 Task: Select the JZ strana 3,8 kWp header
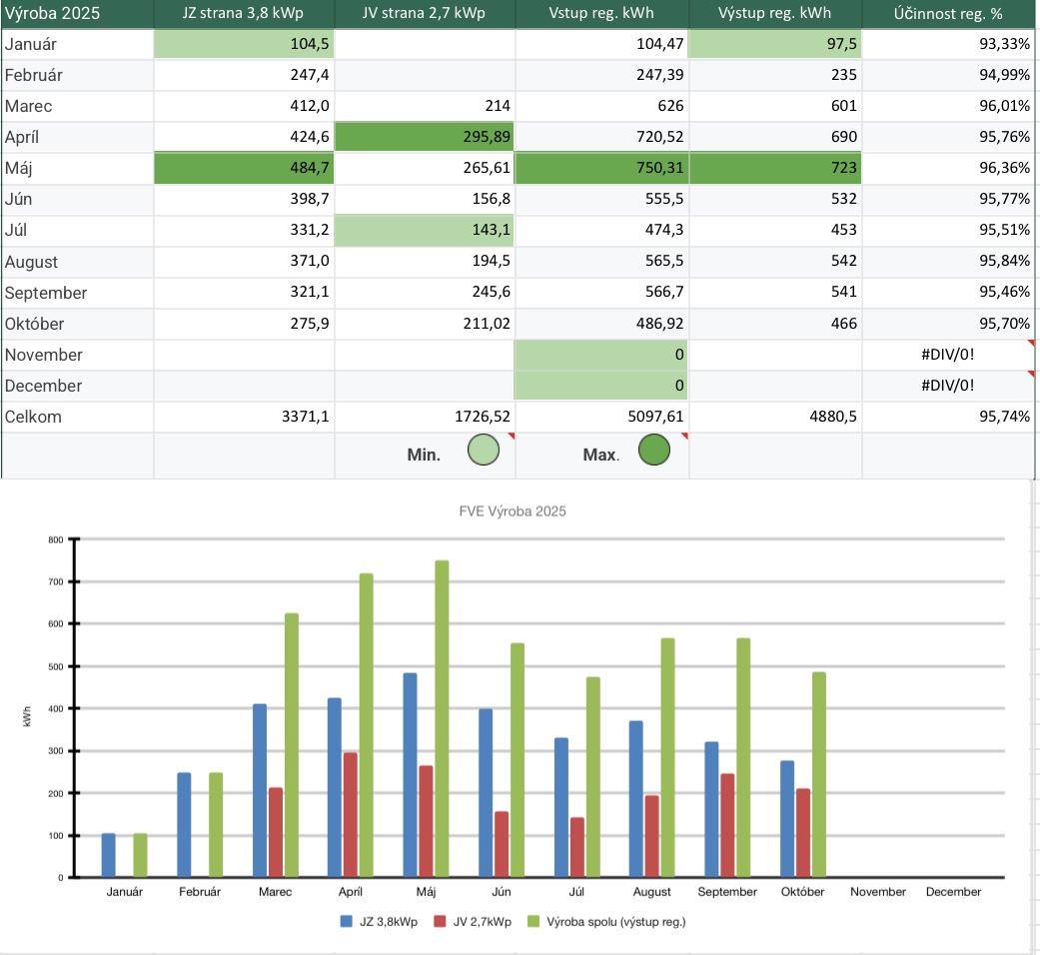pos(244,15)
